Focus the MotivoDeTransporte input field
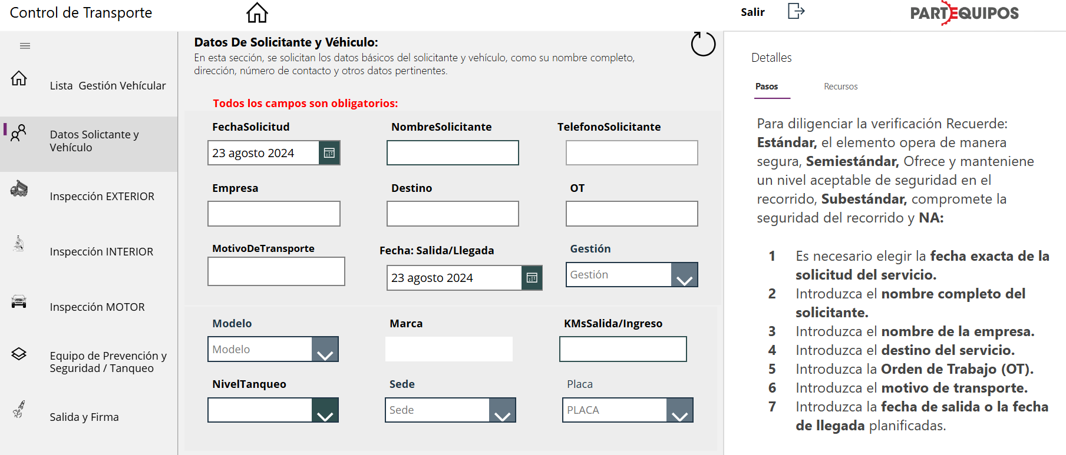Viewport: 1066px width, 455px height. tap(276, 271)
